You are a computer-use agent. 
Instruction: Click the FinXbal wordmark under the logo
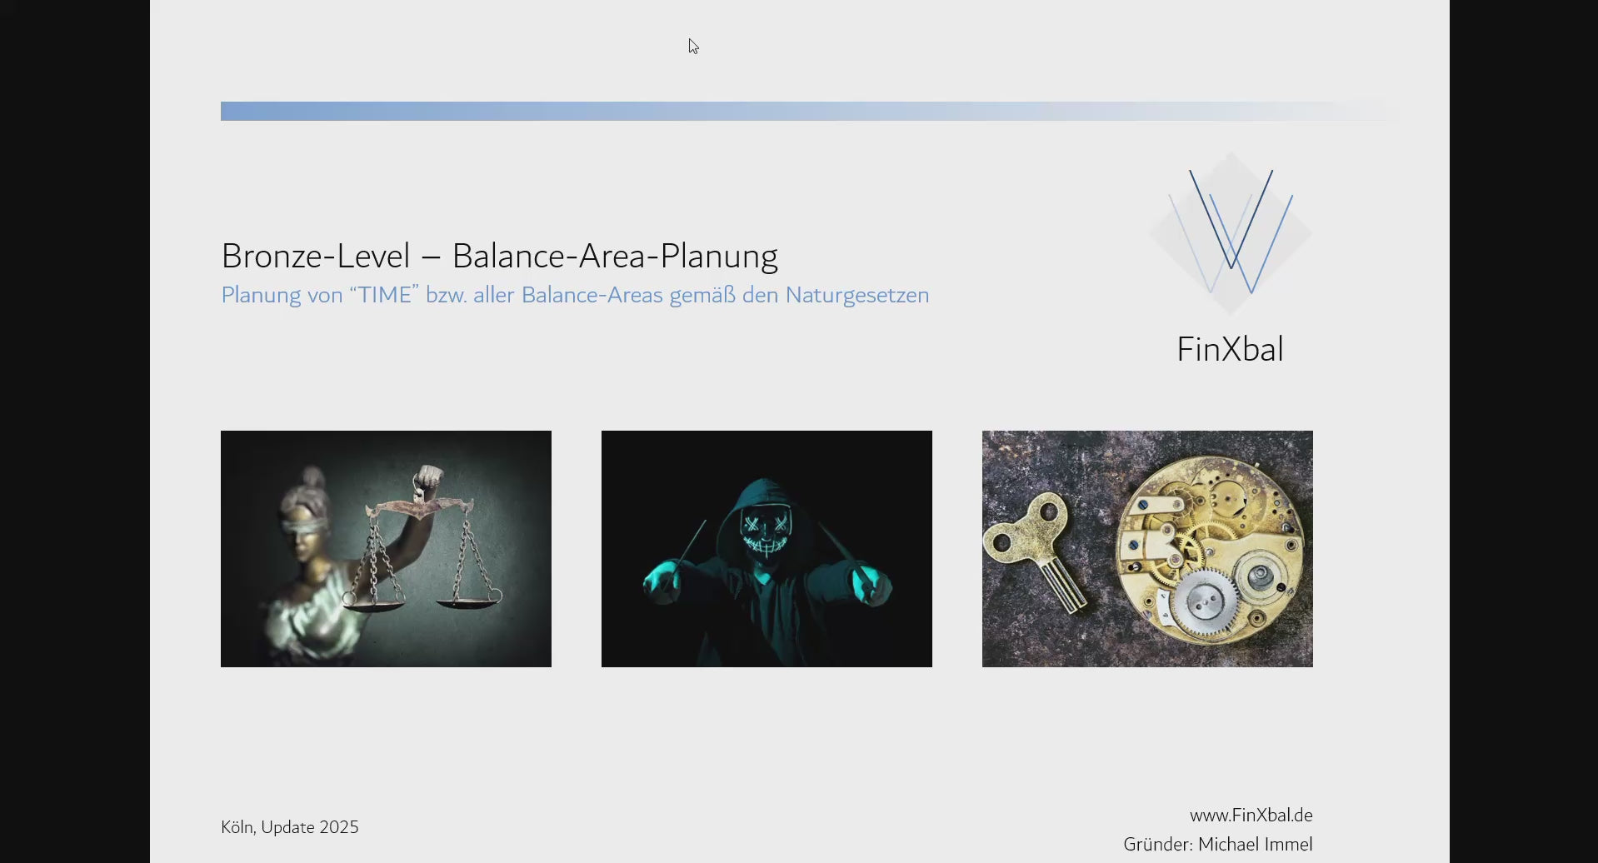click(1230, 348)
